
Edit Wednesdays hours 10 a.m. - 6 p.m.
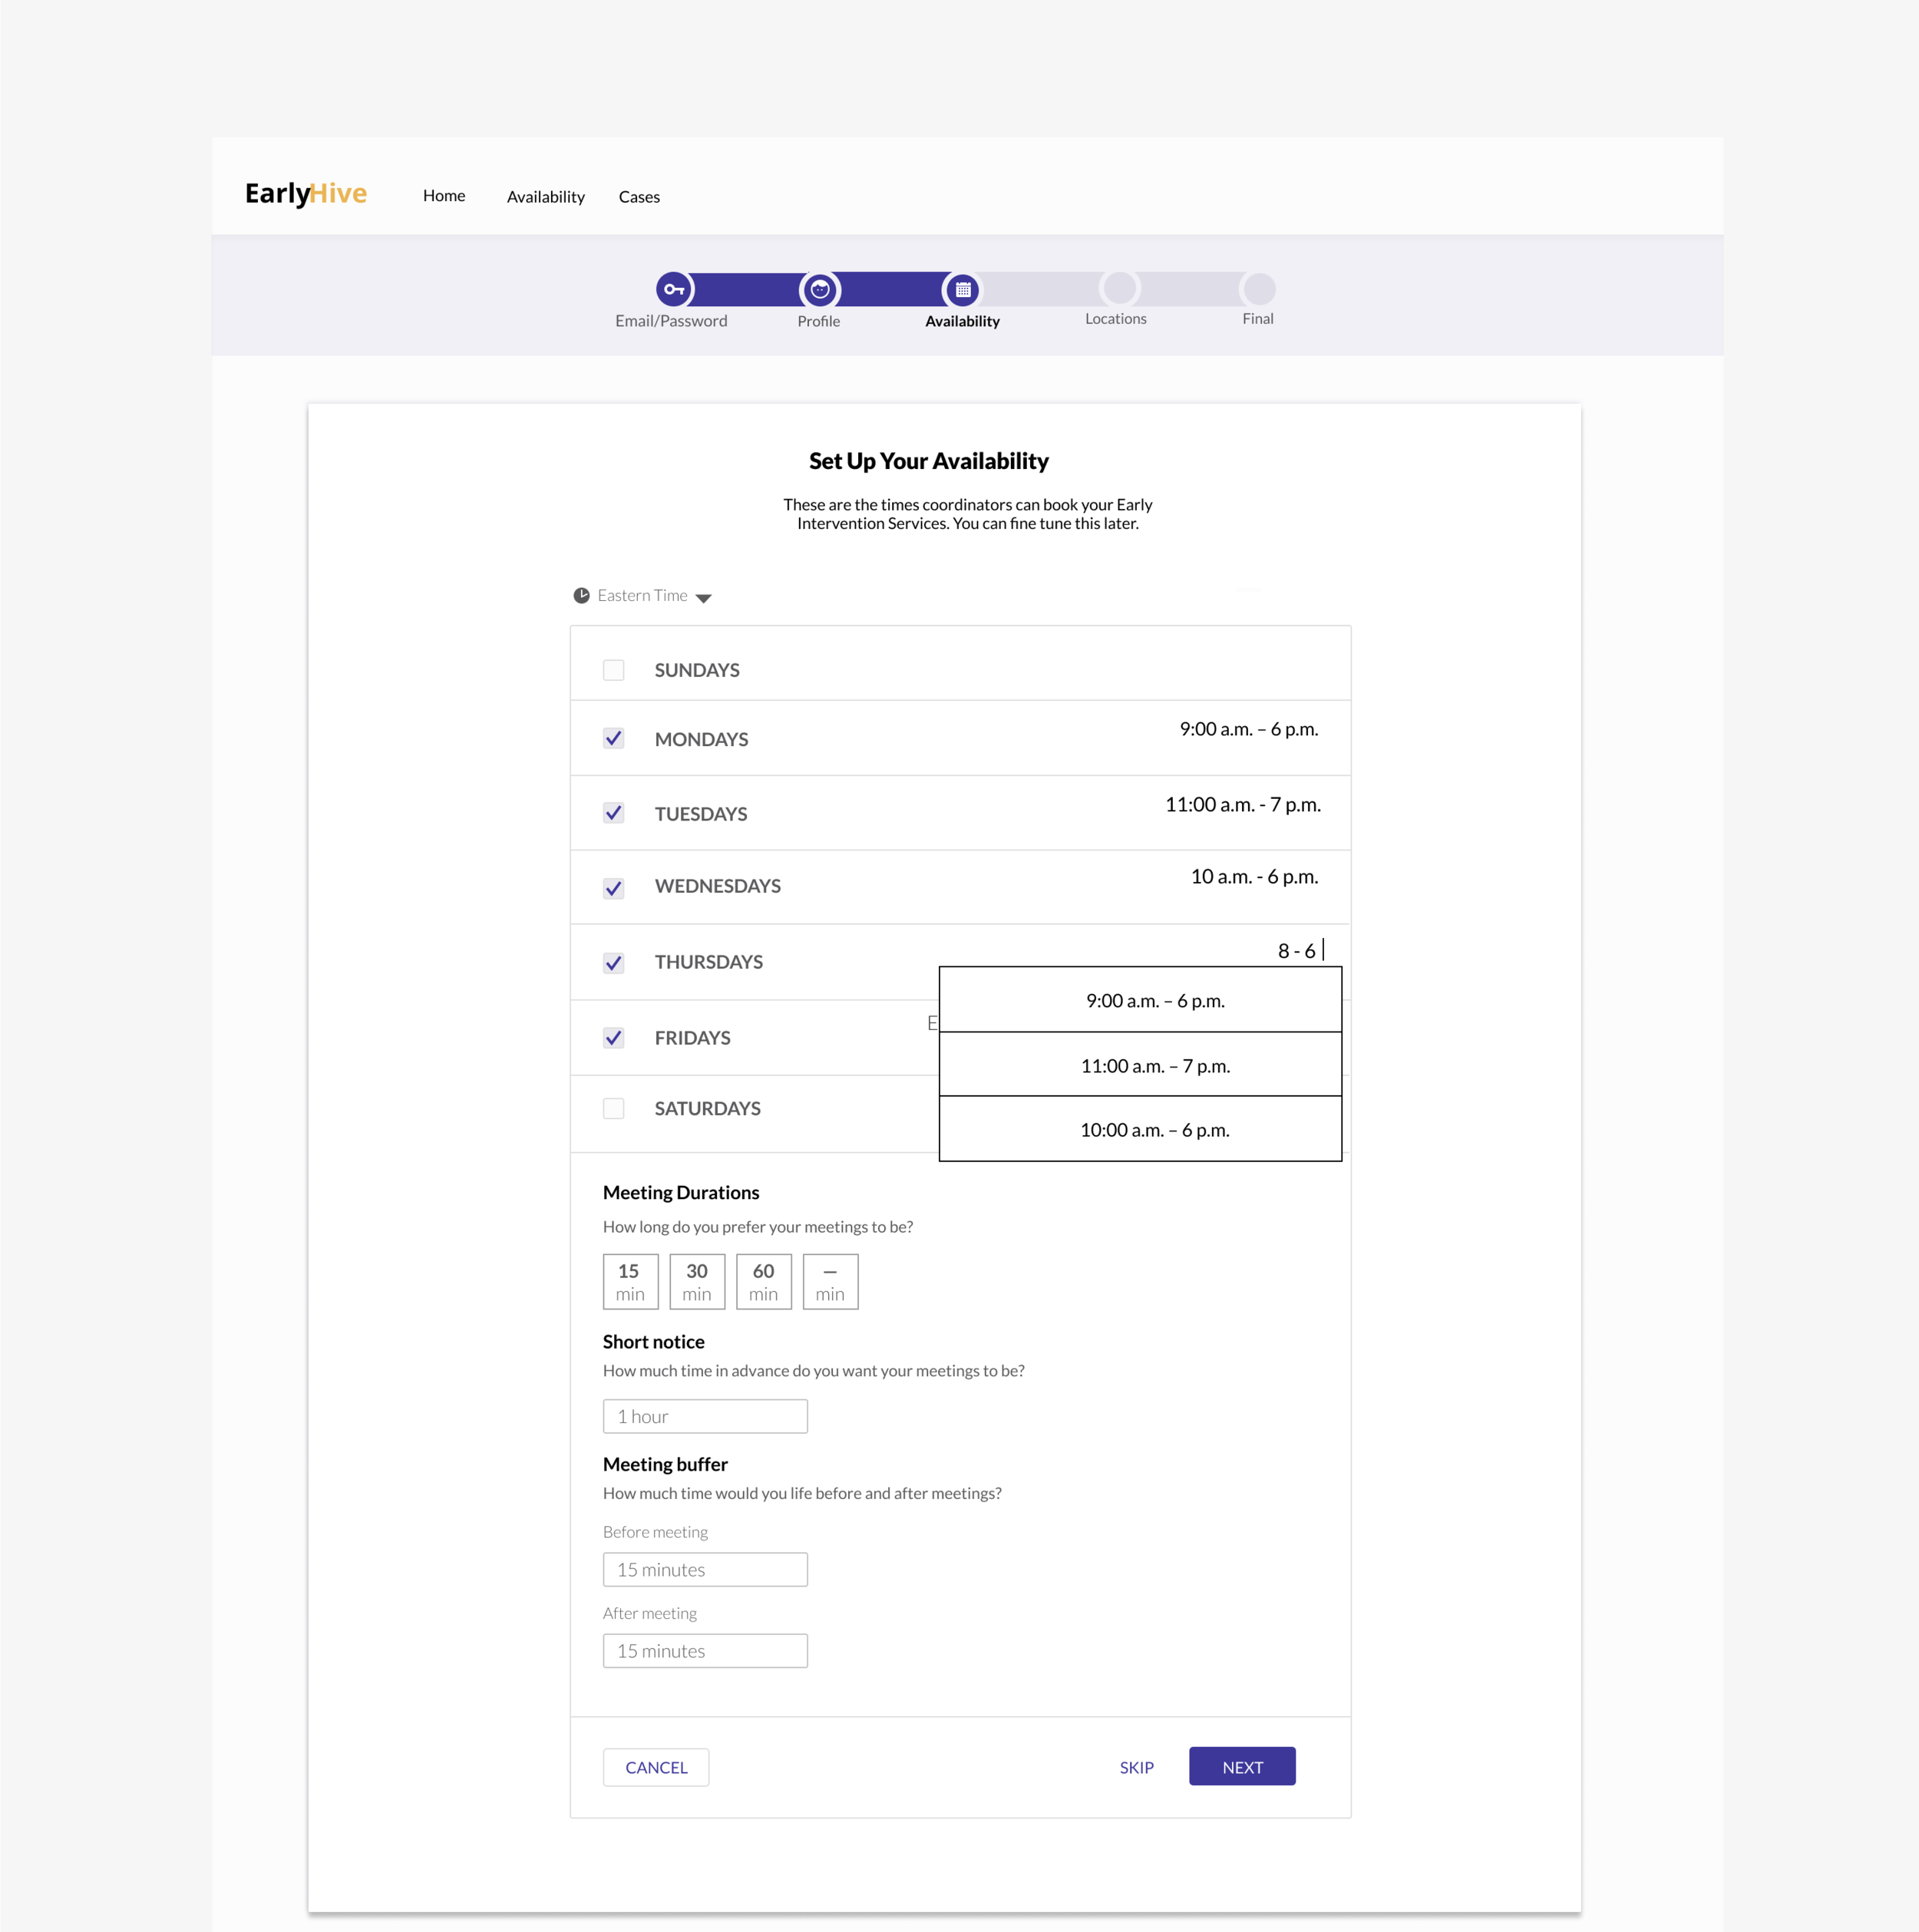click(1254, 877)
